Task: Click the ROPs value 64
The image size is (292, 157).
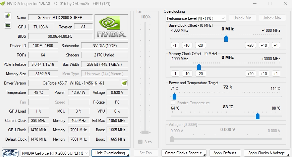Action: [x=43, y=55]
